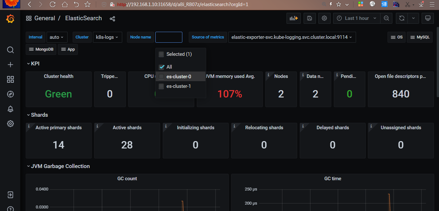Screen dimensions: 439x211
Task: Open the browser favorites dropdown arrow
Action: tap(347, 4)
